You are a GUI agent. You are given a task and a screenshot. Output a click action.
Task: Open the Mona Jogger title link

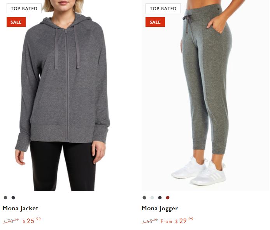tap(160, 209)
